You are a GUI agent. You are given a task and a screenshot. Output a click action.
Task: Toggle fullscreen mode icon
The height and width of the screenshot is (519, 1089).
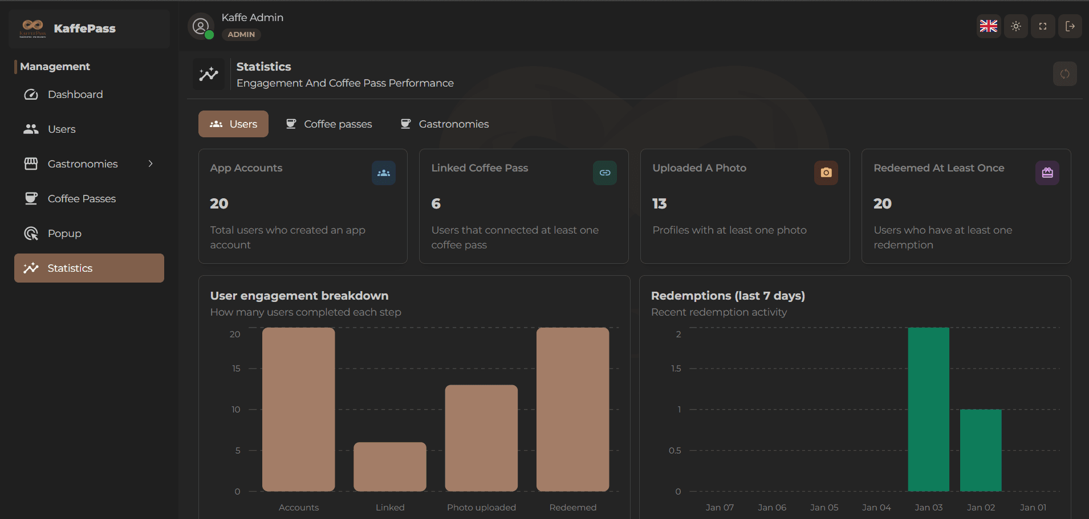click(1042, 26)
